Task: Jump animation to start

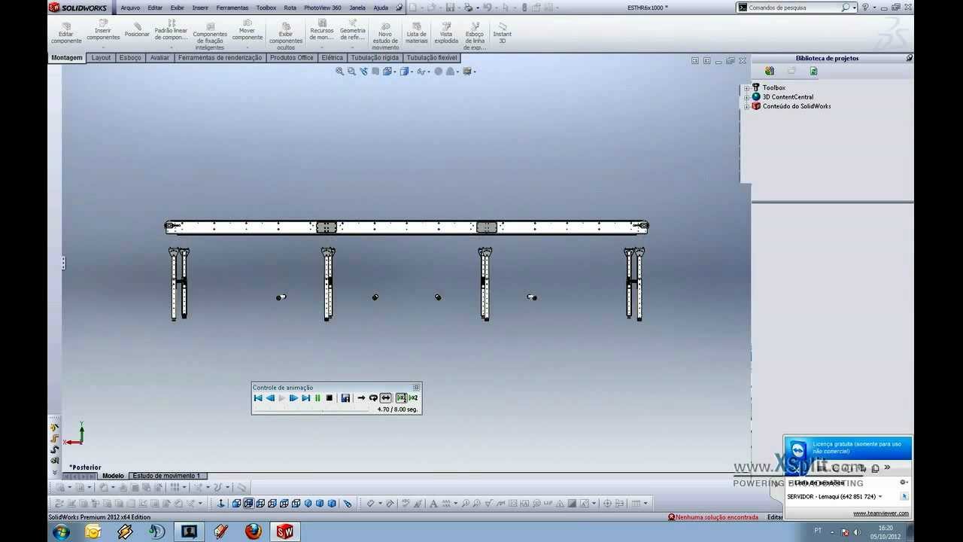Action: 258,398
